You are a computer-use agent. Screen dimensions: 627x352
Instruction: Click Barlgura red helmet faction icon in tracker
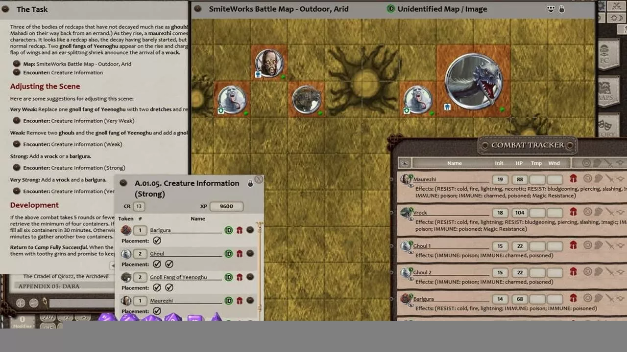(573, 298)
